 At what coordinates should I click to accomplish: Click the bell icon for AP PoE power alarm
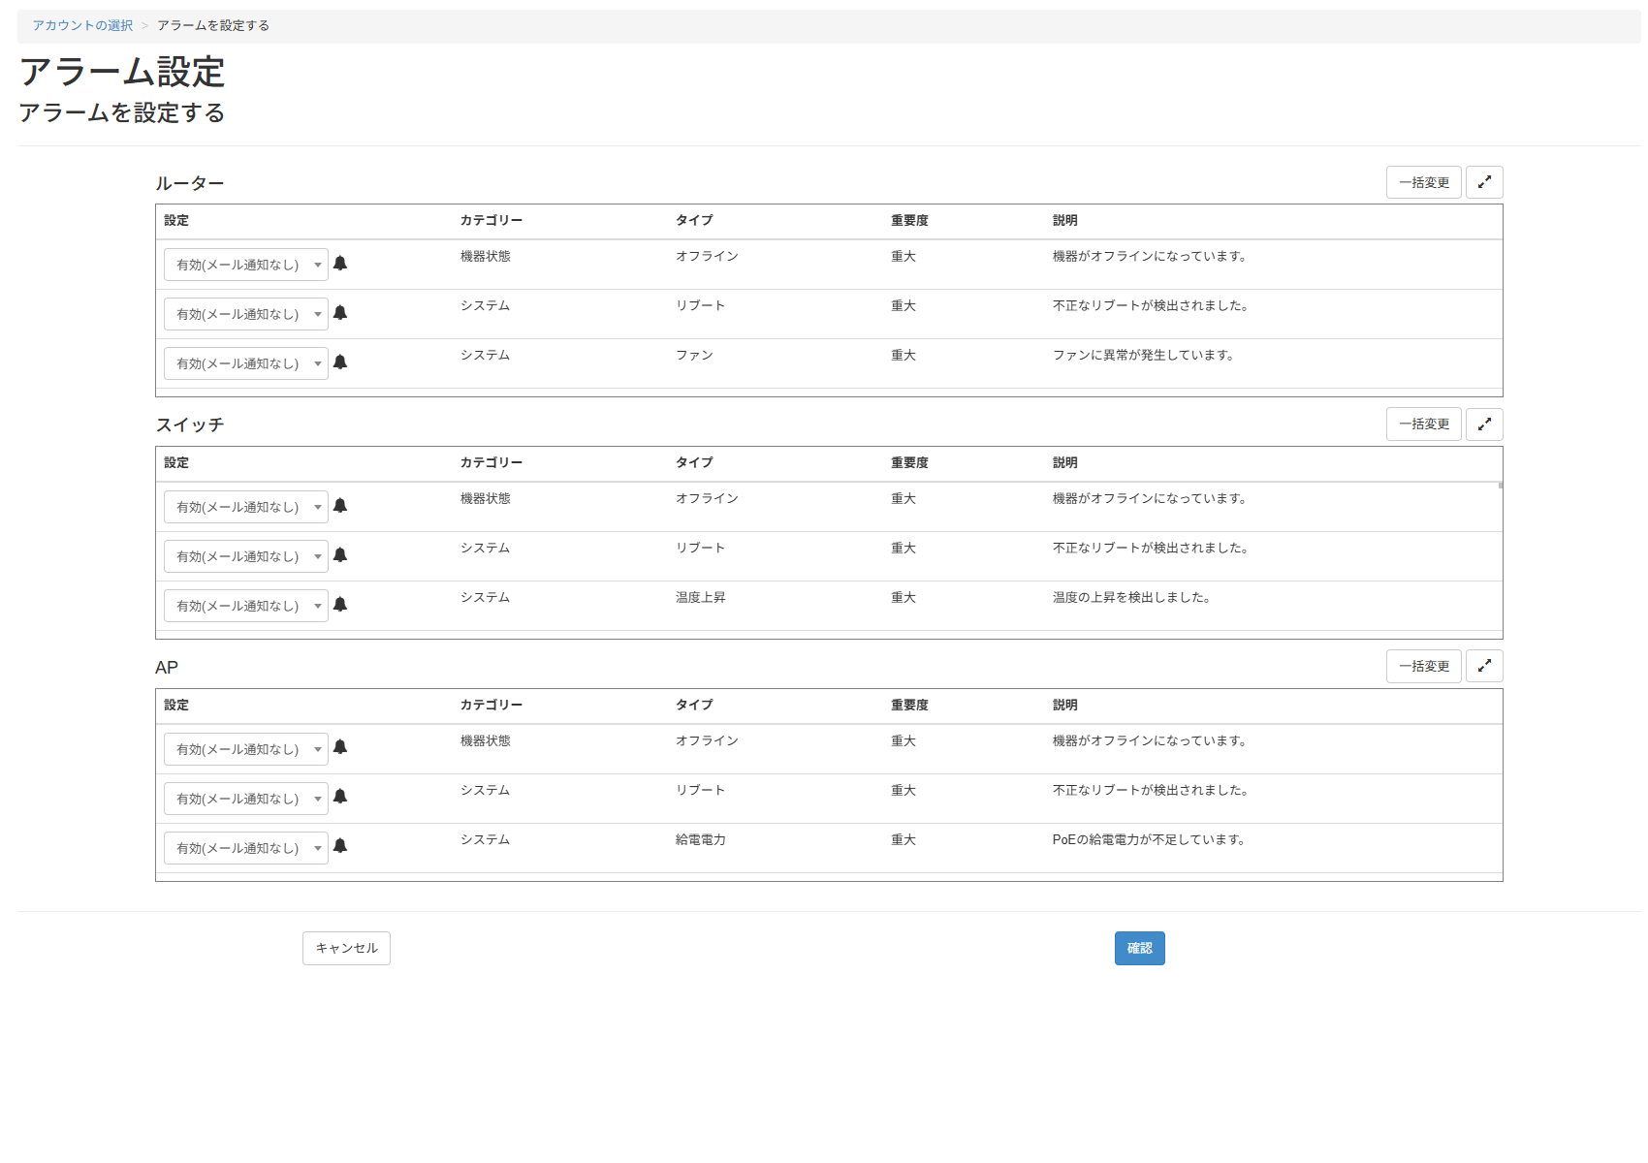(340, 846)
